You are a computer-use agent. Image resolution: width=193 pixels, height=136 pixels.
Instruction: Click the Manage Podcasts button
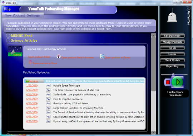click(x=172, y=42)
